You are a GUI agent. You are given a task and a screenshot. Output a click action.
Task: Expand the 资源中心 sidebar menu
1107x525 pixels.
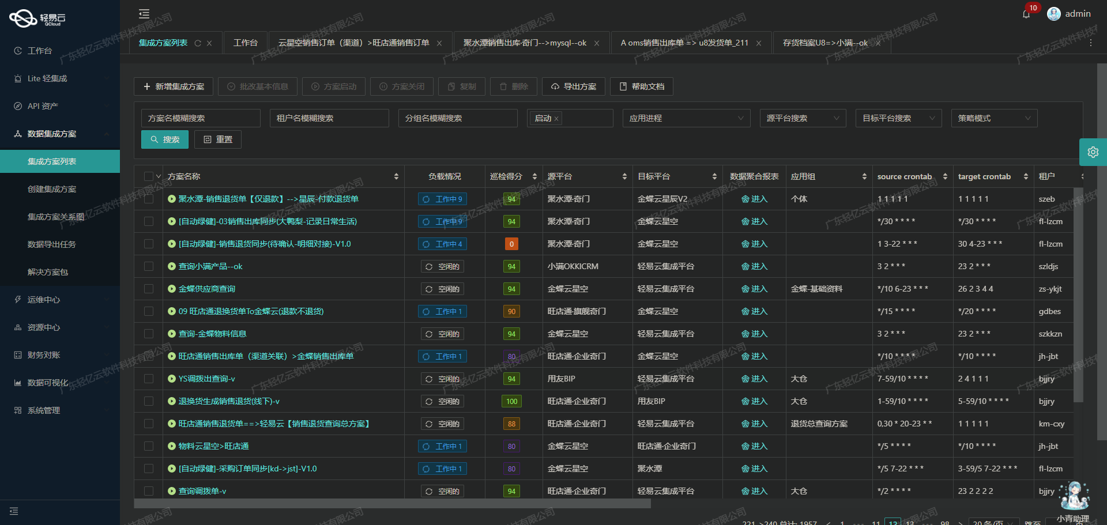pos(60,327)
